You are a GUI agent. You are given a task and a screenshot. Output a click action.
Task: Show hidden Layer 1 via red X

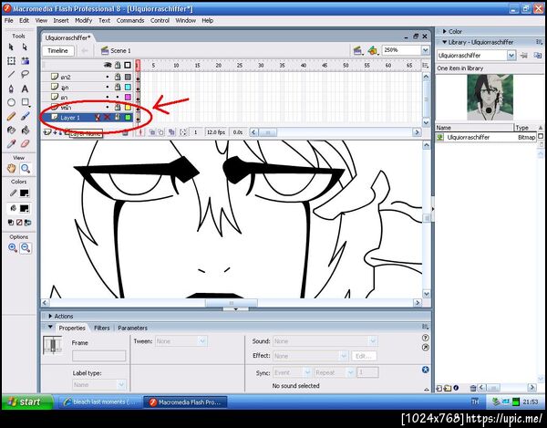pyautogui.click(x=108, y=118)
